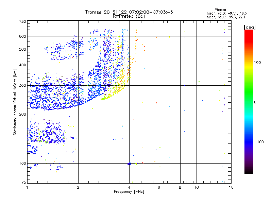The image size is (272, 204).
Task: Select the 'RwPretec (8p)' subtitle text
Action: pos(129,16)
